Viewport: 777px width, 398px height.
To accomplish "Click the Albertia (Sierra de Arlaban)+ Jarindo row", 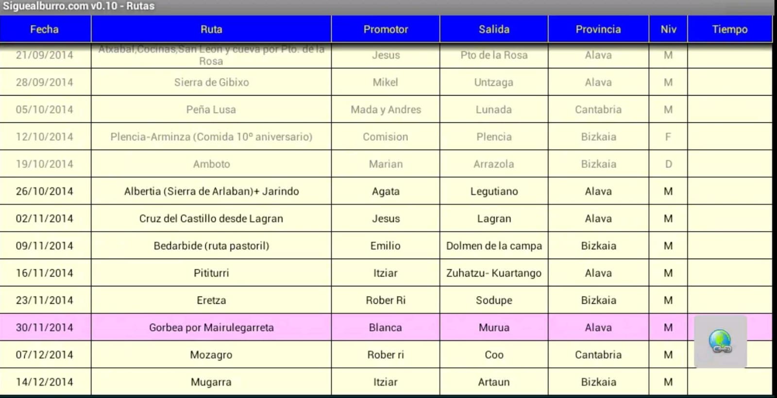I will (211, 192).
